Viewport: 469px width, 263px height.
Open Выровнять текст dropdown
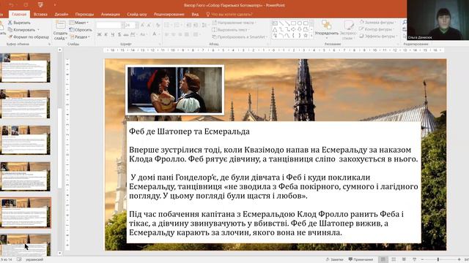(231, 30)
